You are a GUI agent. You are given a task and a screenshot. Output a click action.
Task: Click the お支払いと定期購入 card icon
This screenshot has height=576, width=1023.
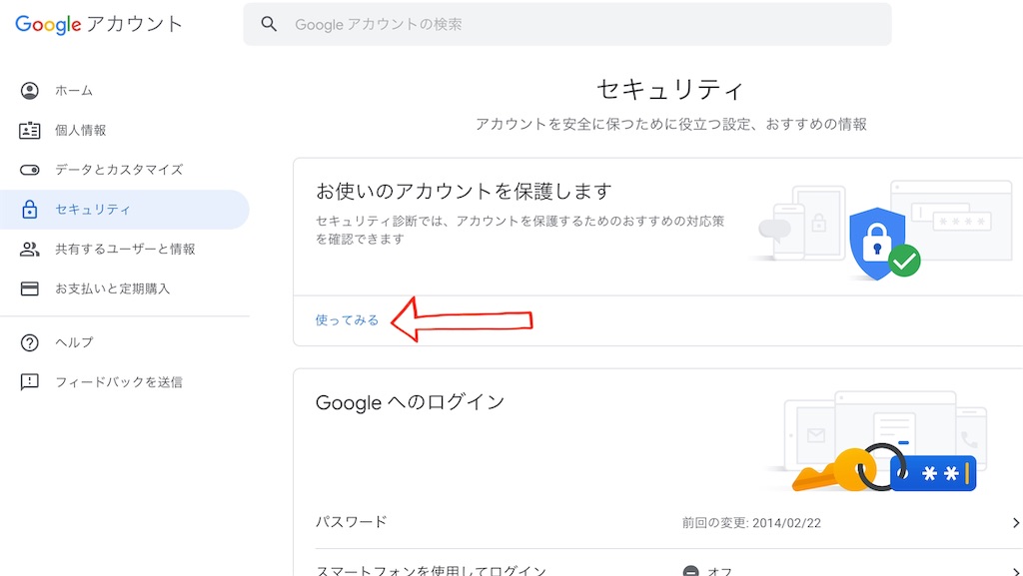click(29, 288)
